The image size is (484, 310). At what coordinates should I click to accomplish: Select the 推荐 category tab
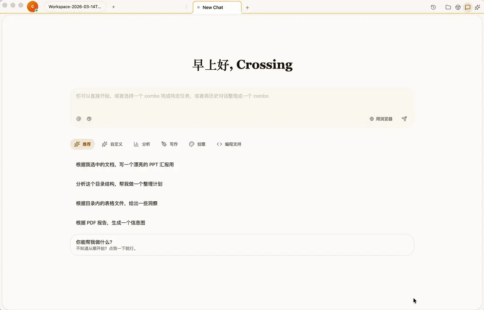click(82, 144)
